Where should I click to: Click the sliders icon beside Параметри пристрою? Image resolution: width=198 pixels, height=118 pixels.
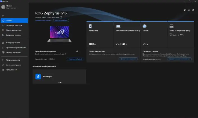coord(3,26)
